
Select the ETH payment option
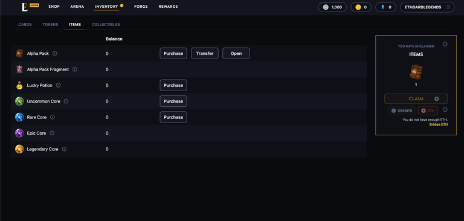click(x=428, y=110)
